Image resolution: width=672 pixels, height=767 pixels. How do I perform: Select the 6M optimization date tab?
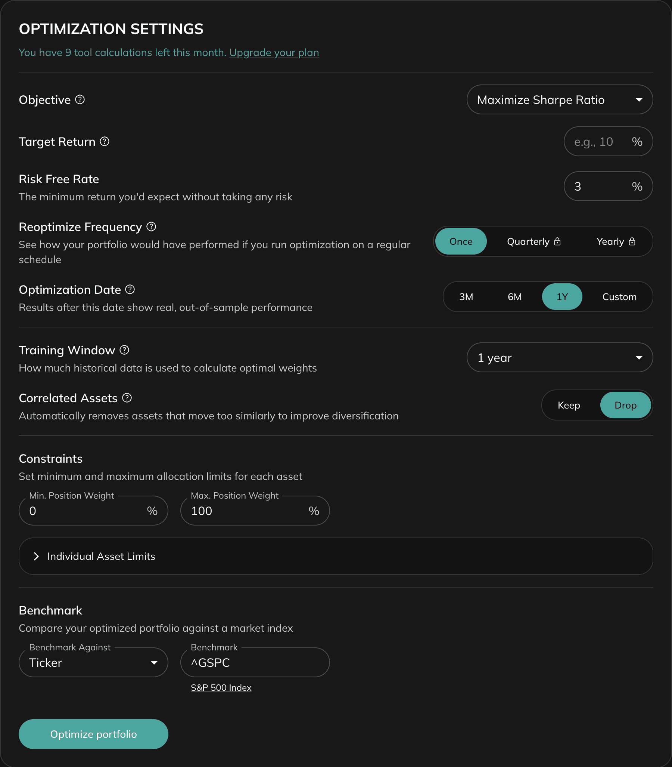tap(514, 296)
